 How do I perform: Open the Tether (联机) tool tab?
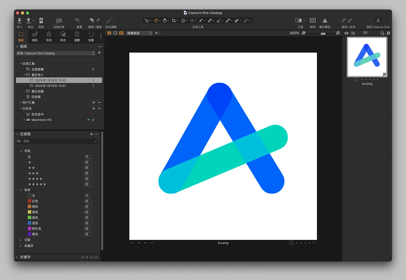coord(35,36)
